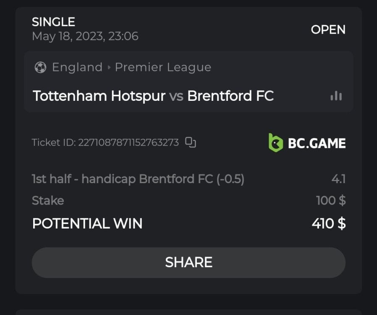Click the soccer ball sport icon
The height and width of the screenshot is (315, 377).
coord(40,67)
